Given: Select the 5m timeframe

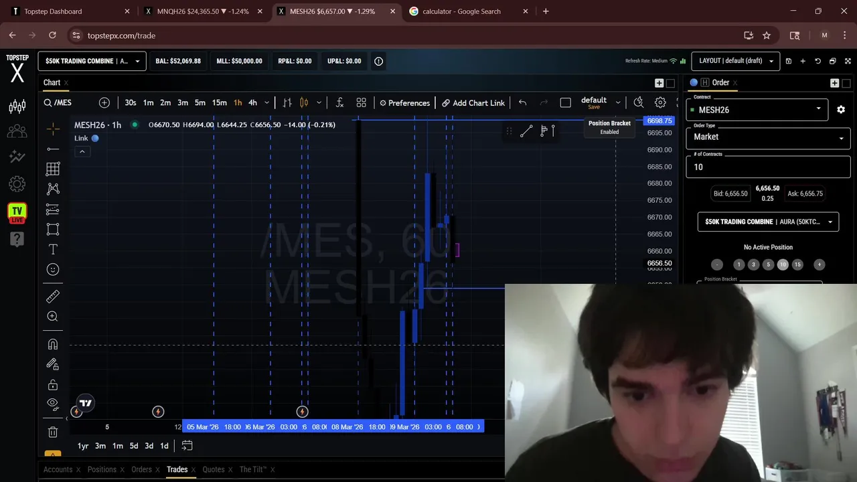Looking at the screenshot, I should coord(200,102).
